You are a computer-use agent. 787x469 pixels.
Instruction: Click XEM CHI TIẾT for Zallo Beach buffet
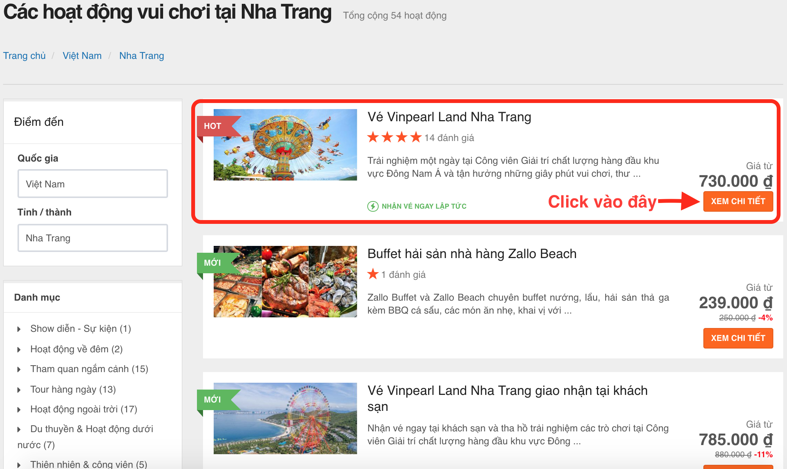click(x=738, y=338)
